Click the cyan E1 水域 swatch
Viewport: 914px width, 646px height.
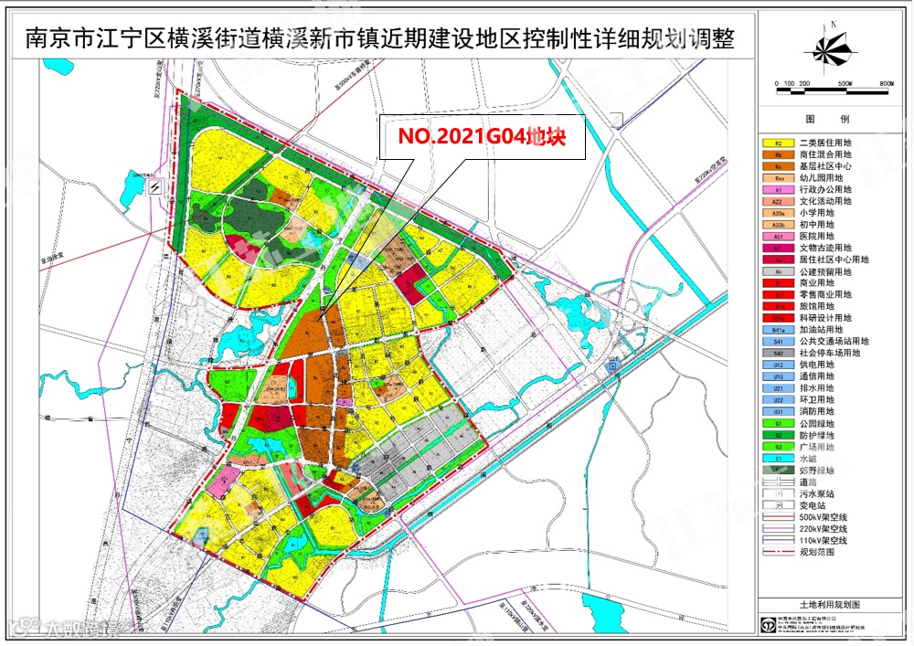coord(778,459)
